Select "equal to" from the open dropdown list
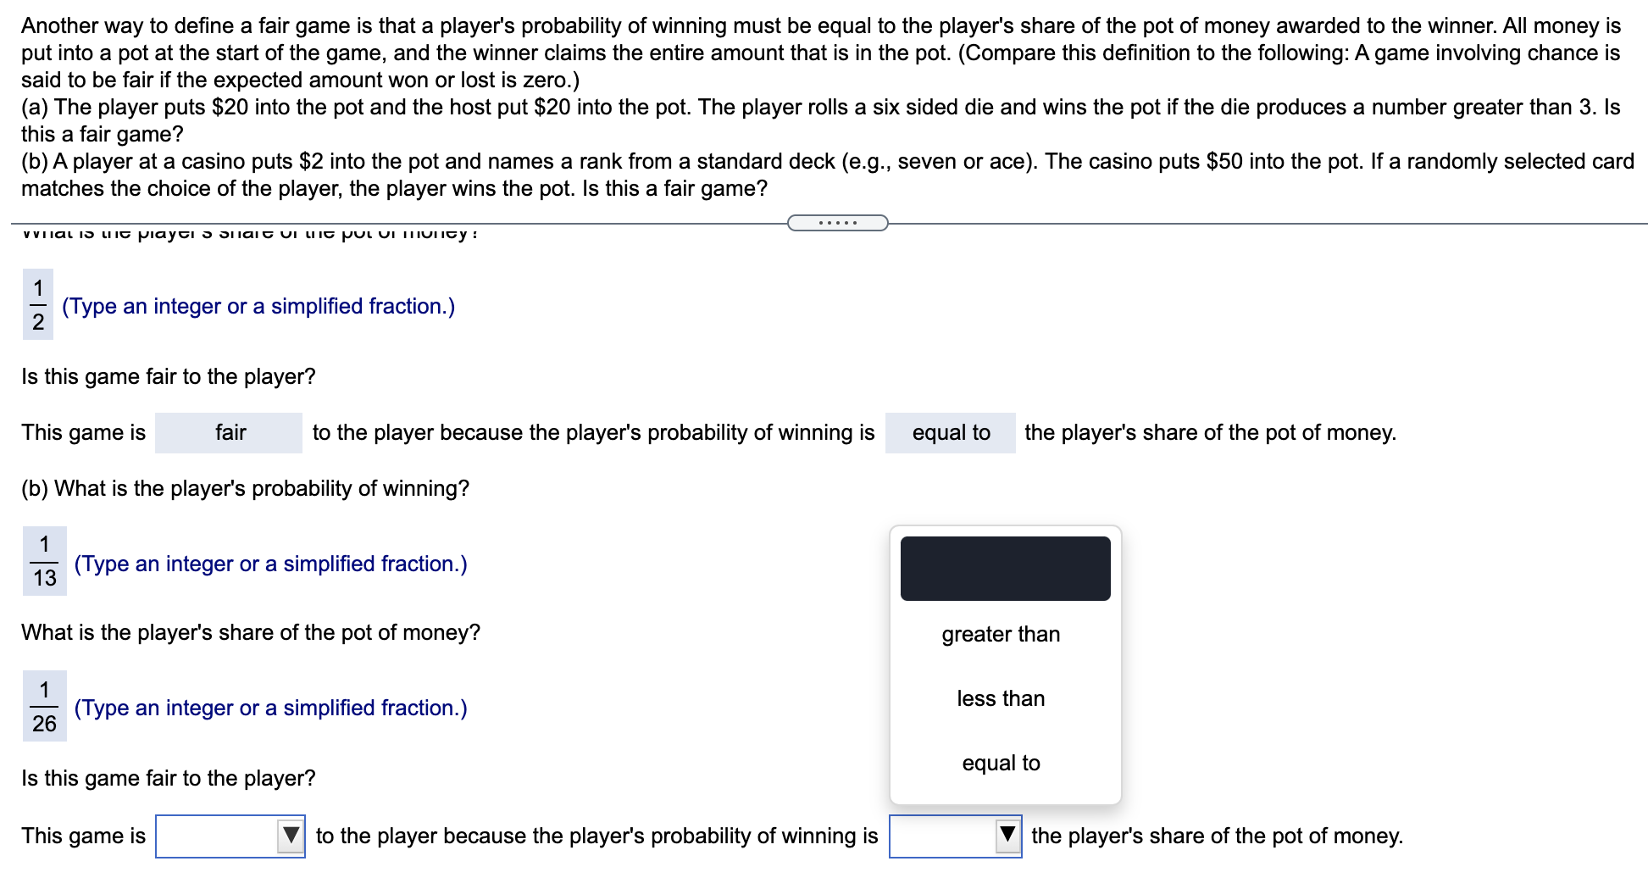1648x889 pixels. (1001, 762)
